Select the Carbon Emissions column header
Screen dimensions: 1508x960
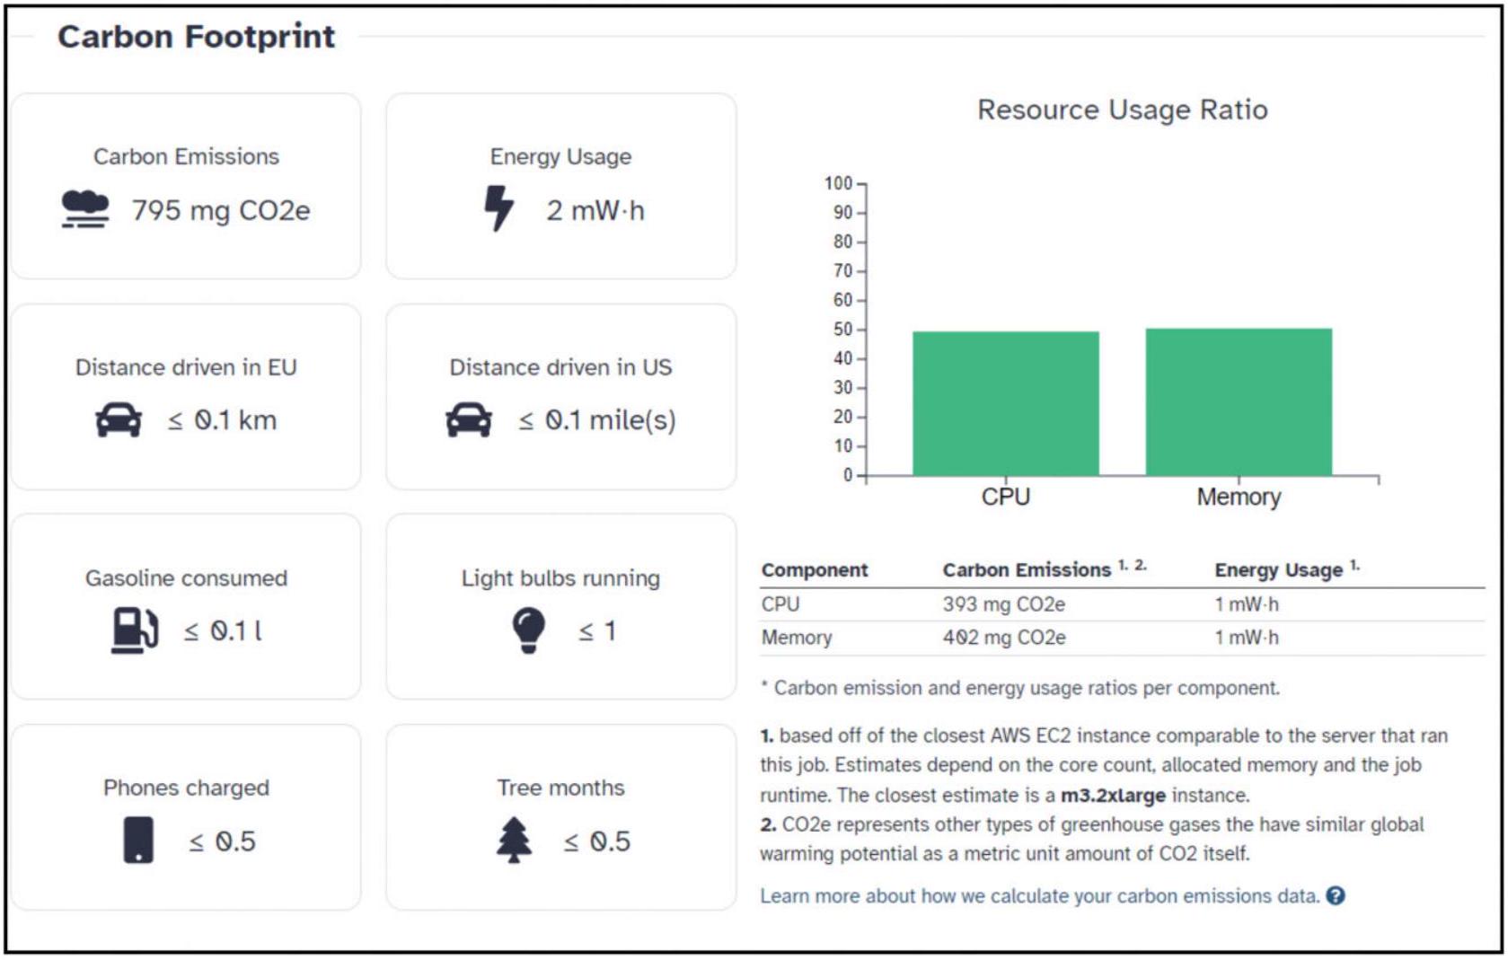[x=1027, y=570]
